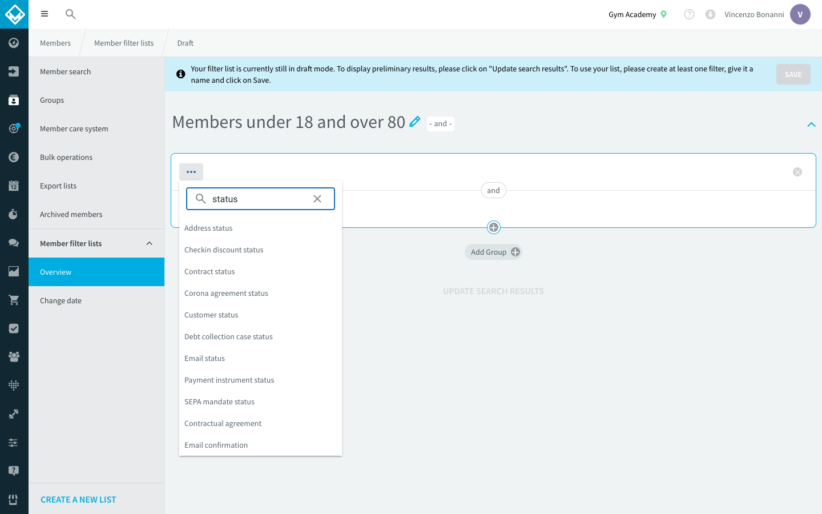Open the sliders settings icon in sidebar

pyautogui.click(x=14, y=443)
